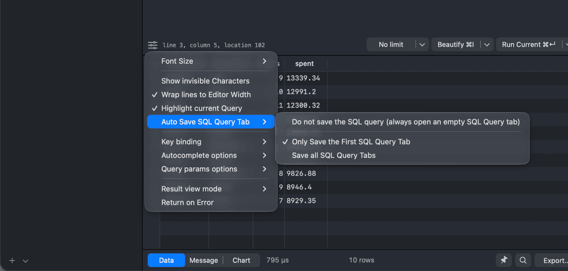Click the line 3, column 5 location text

pos(214,45)
